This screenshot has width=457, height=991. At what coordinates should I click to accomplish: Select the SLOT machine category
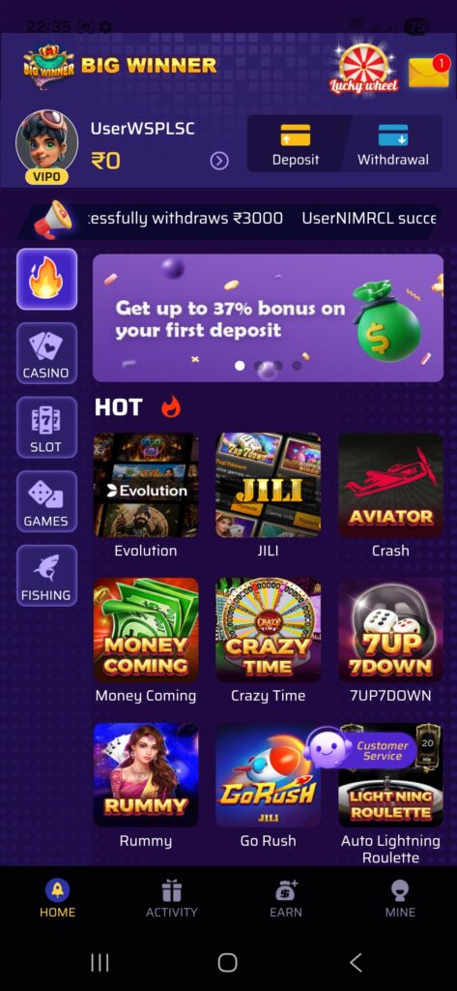click(x=46, y=427)
